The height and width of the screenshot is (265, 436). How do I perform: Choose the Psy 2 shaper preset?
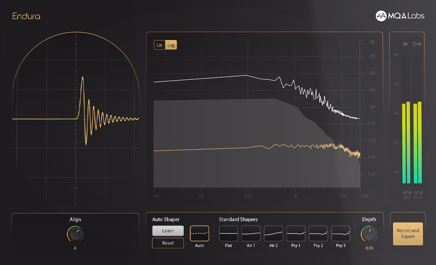pos(319,233)
